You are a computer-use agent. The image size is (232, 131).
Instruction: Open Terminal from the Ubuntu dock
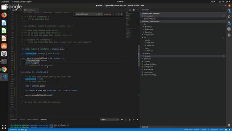click(4, 61)
